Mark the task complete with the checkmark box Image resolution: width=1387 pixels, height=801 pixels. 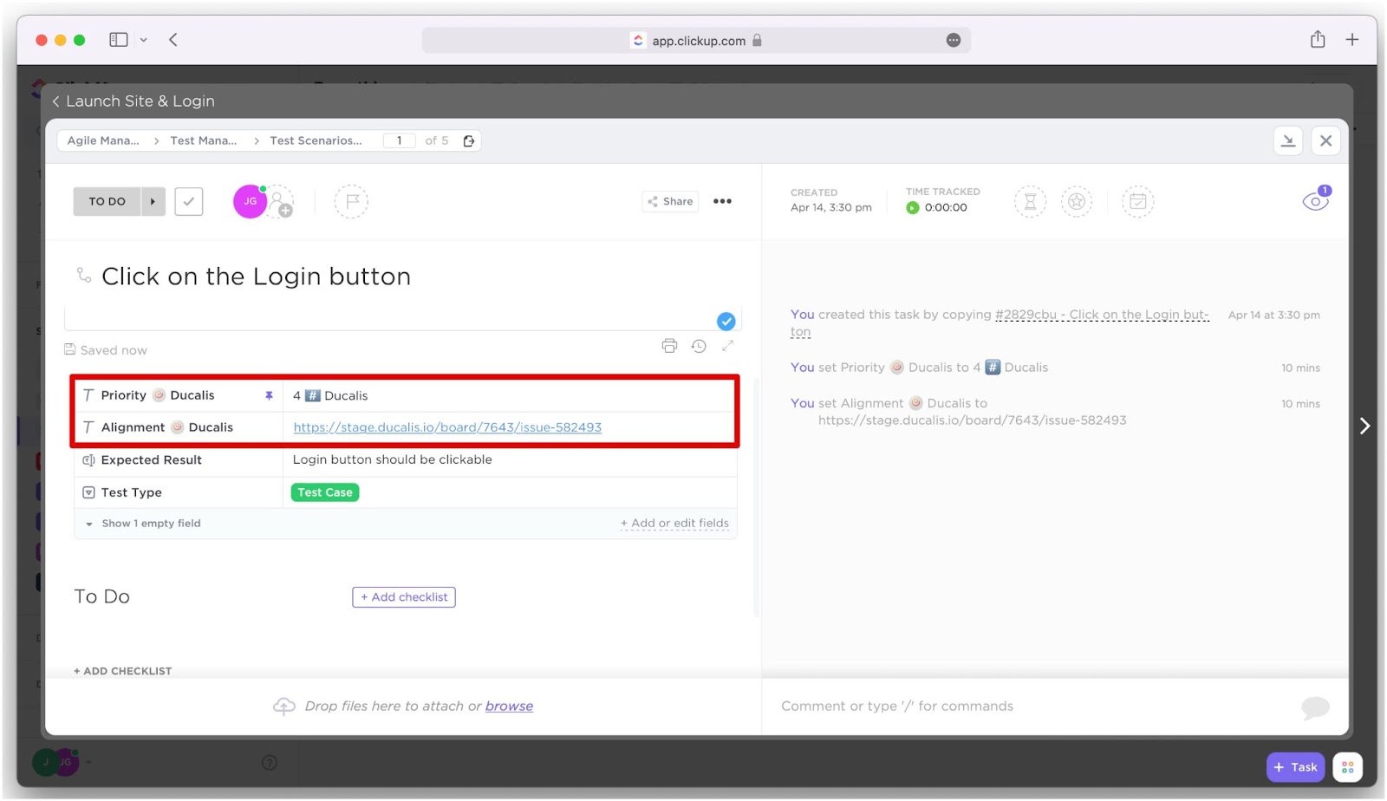[x=189, y=201]
